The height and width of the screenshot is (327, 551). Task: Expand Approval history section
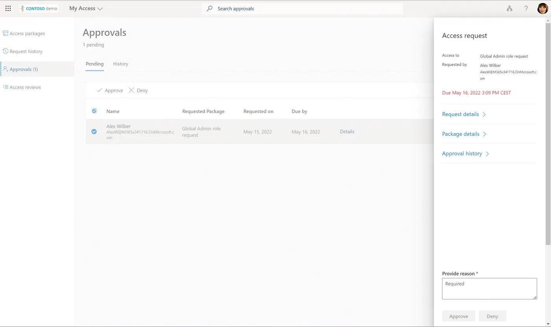(466, 154)
